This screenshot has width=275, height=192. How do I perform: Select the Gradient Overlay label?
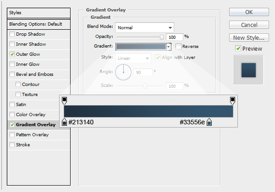point(36,124)
